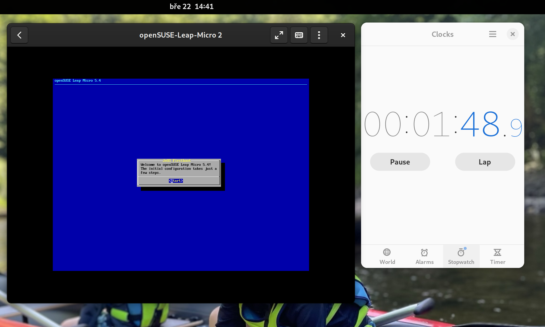Screen dimensions: 545x327
Task: Click the globe World icon
Action: coord(387,252)
